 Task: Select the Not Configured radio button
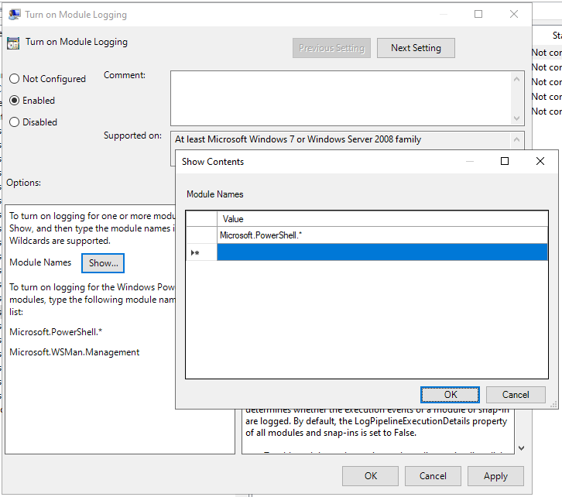tap(15, 79)
